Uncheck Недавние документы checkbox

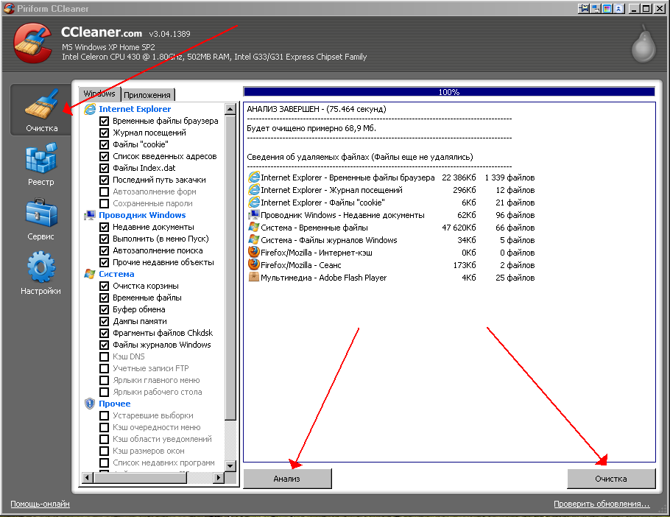tap(104, 227)
